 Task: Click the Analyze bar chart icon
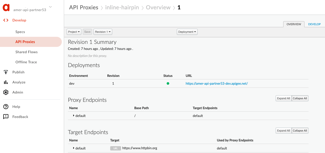coord(6,82)
